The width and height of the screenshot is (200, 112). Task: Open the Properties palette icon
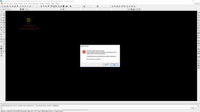pyautogui.click(x=51, y=6)
